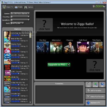This screenshot has width=107, height=107.
Task: Click the stations list scrollbar thumb
Action: click(30, 36)
